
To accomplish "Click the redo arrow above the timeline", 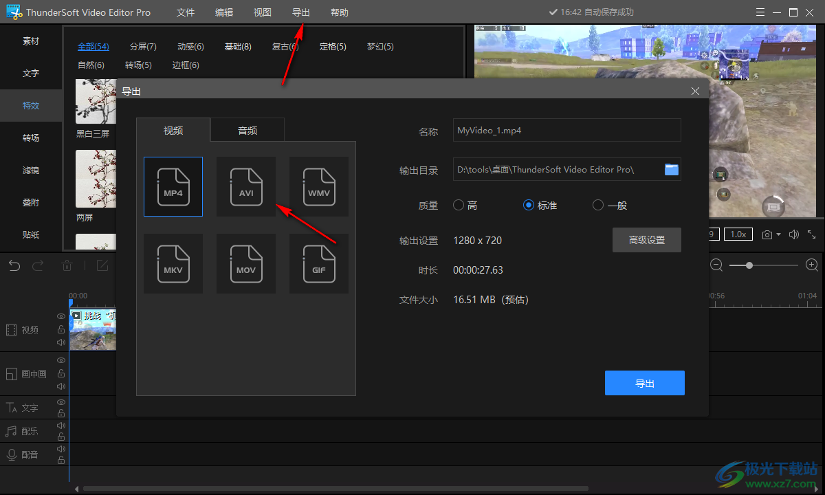I will (38, 265).
